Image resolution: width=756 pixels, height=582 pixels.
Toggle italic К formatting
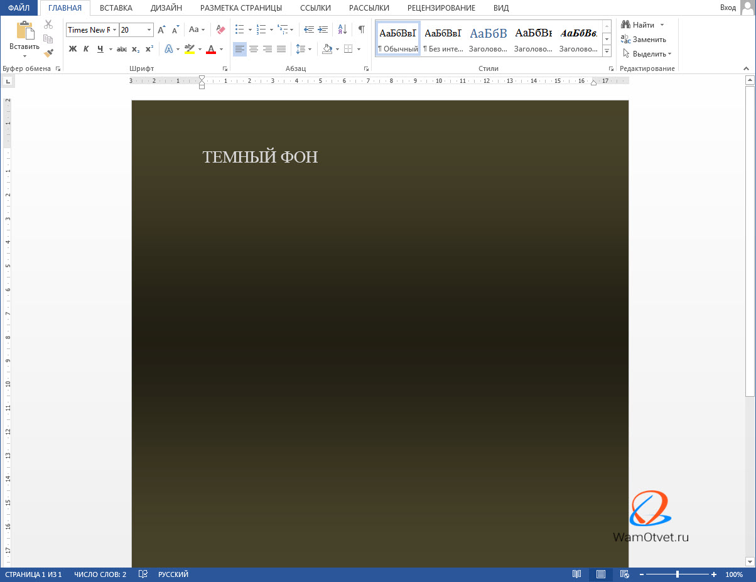[86, 49]
